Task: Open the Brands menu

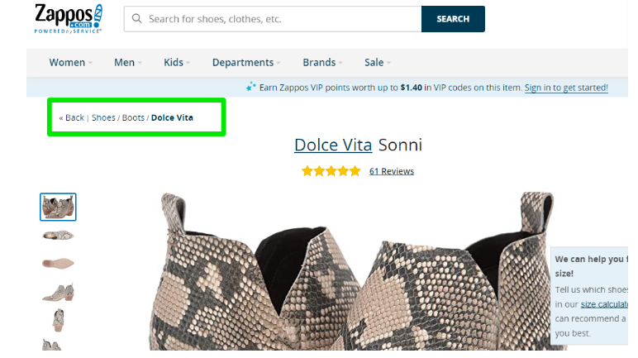Action: [x=322, y=63]
